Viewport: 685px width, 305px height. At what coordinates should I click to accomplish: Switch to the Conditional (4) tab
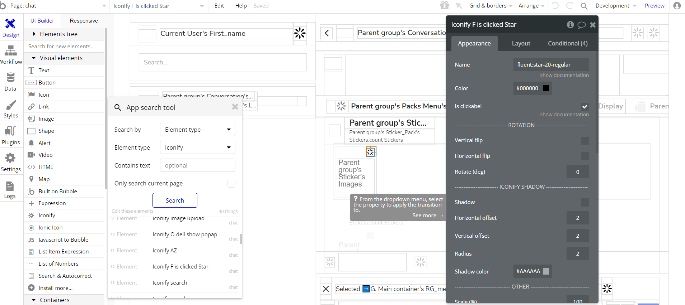567,43
